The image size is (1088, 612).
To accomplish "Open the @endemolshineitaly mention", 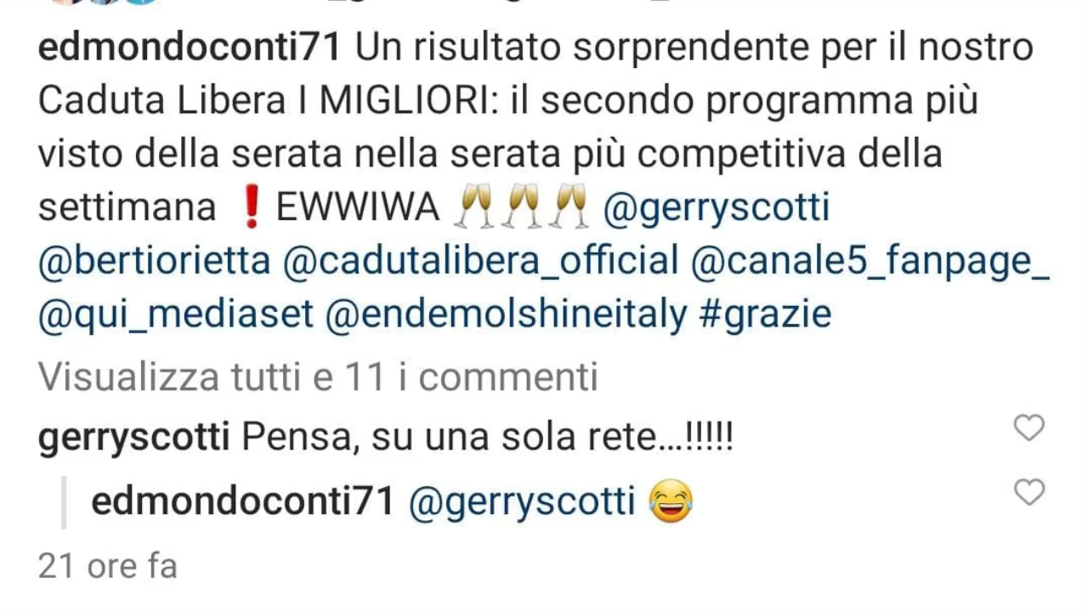I will (506, 315).
